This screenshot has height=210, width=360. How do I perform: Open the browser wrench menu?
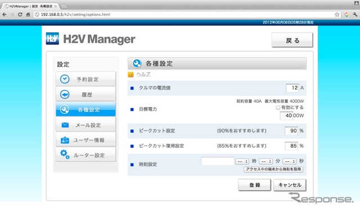[355, 15]
